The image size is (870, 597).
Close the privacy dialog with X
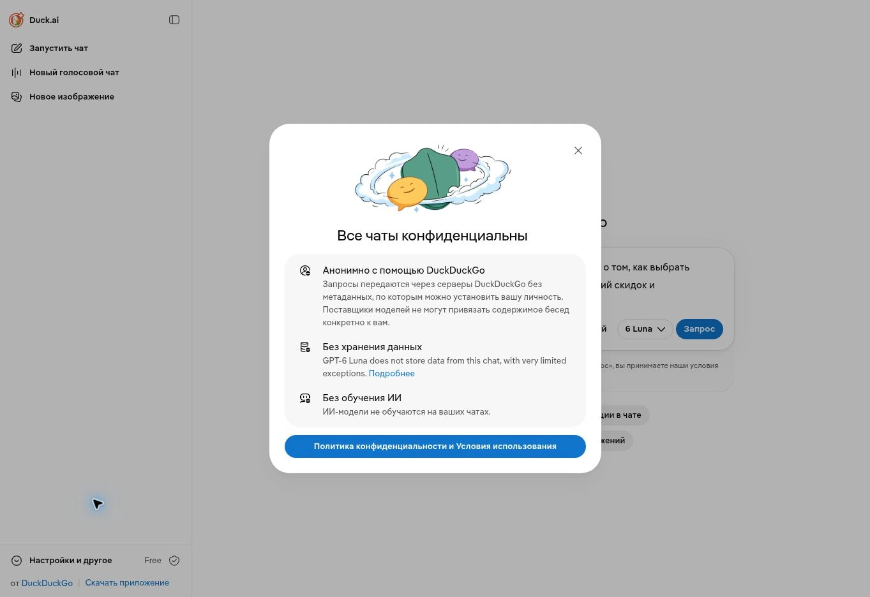(578, 151)
